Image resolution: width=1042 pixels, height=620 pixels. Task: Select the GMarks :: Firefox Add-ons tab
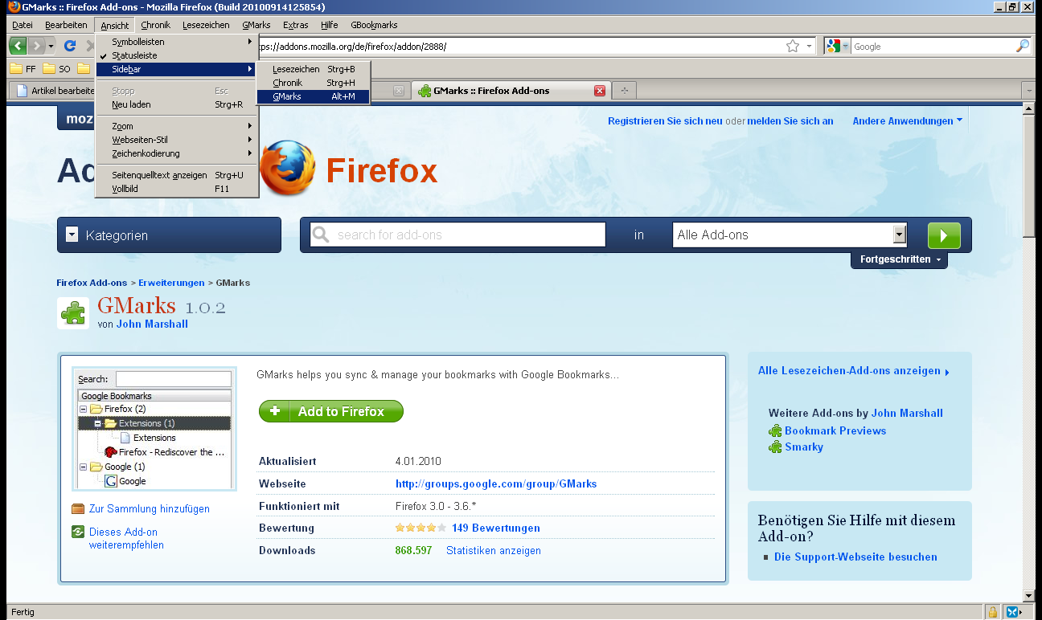(511, 91)
